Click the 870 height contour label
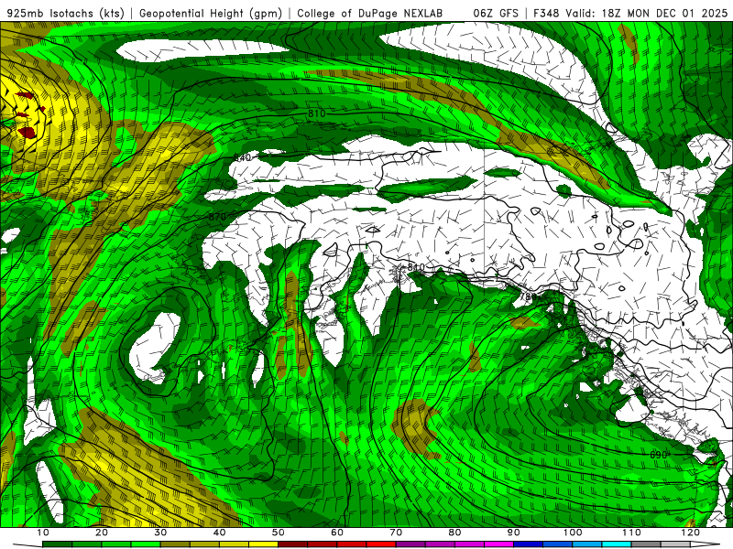The height and width of the screenshot is (549, 733). click(217, 217)
